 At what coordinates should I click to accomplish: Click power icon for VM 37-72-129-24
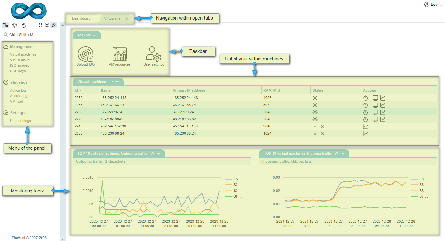[x=366, y=112]
